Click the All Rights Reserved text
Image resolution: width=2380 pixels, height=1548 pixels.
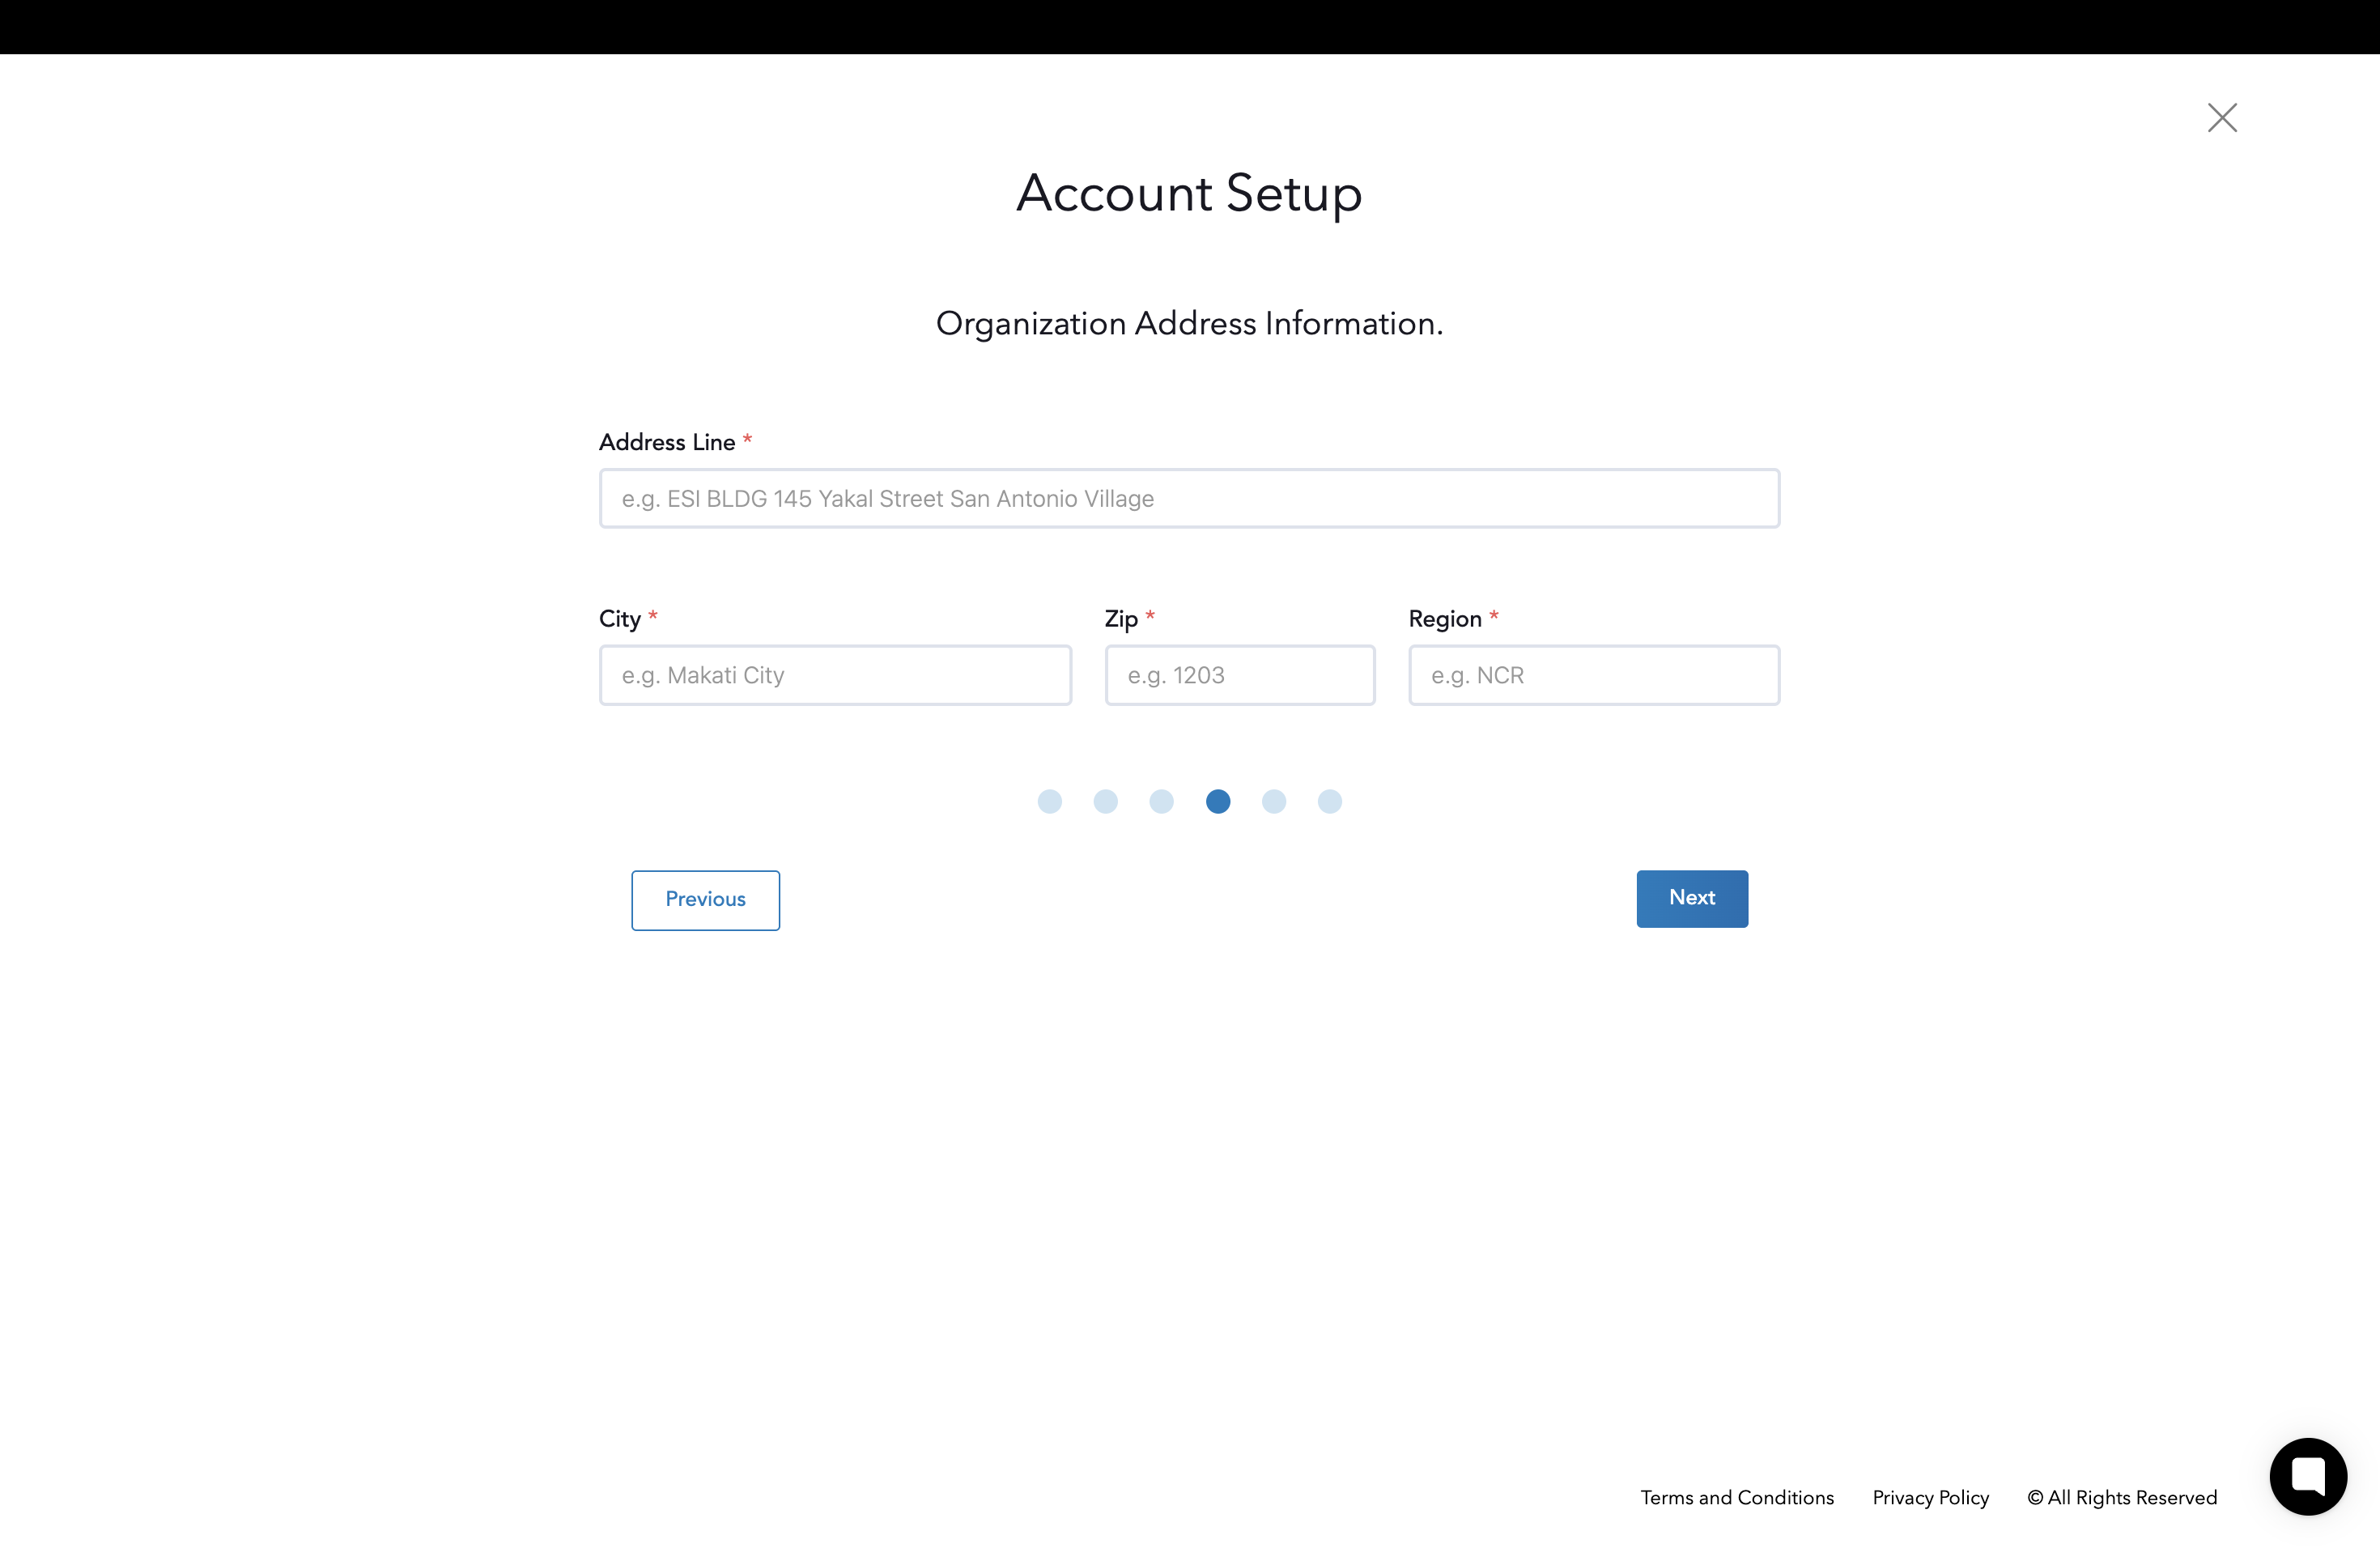(x=2121, y=1497)
